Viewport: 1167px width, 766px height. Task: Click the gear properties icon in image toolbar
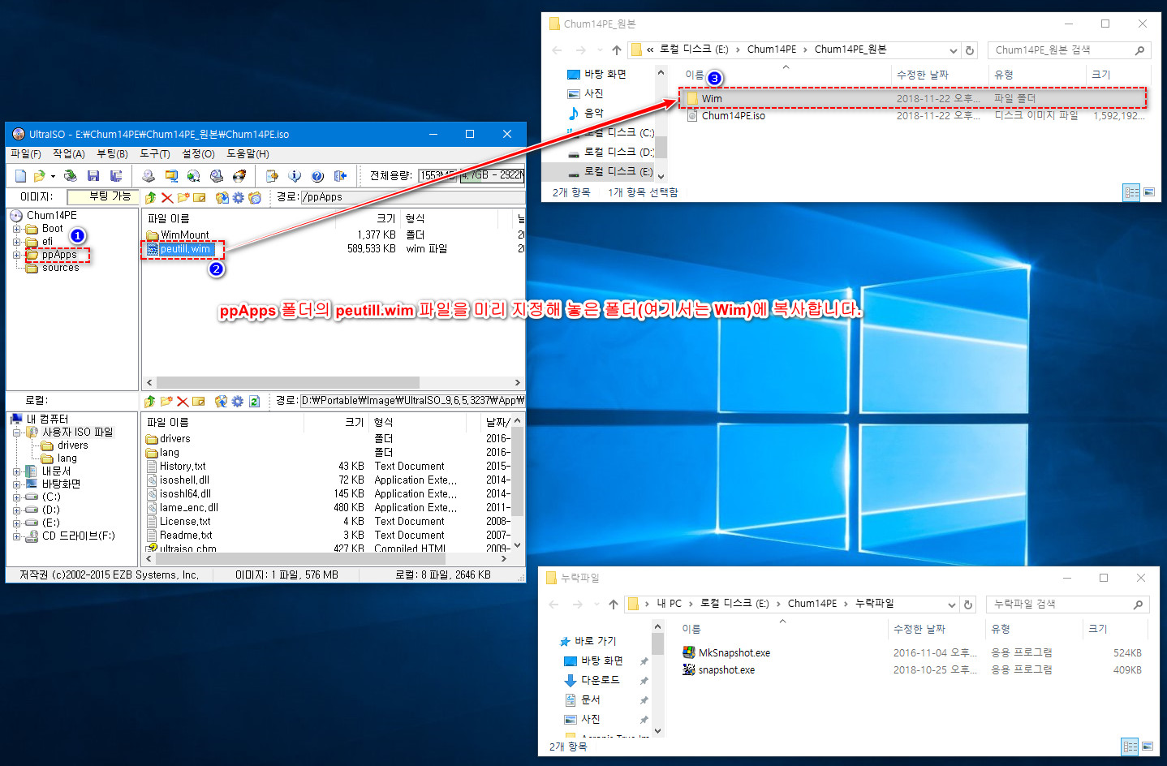tap(238, 197)
